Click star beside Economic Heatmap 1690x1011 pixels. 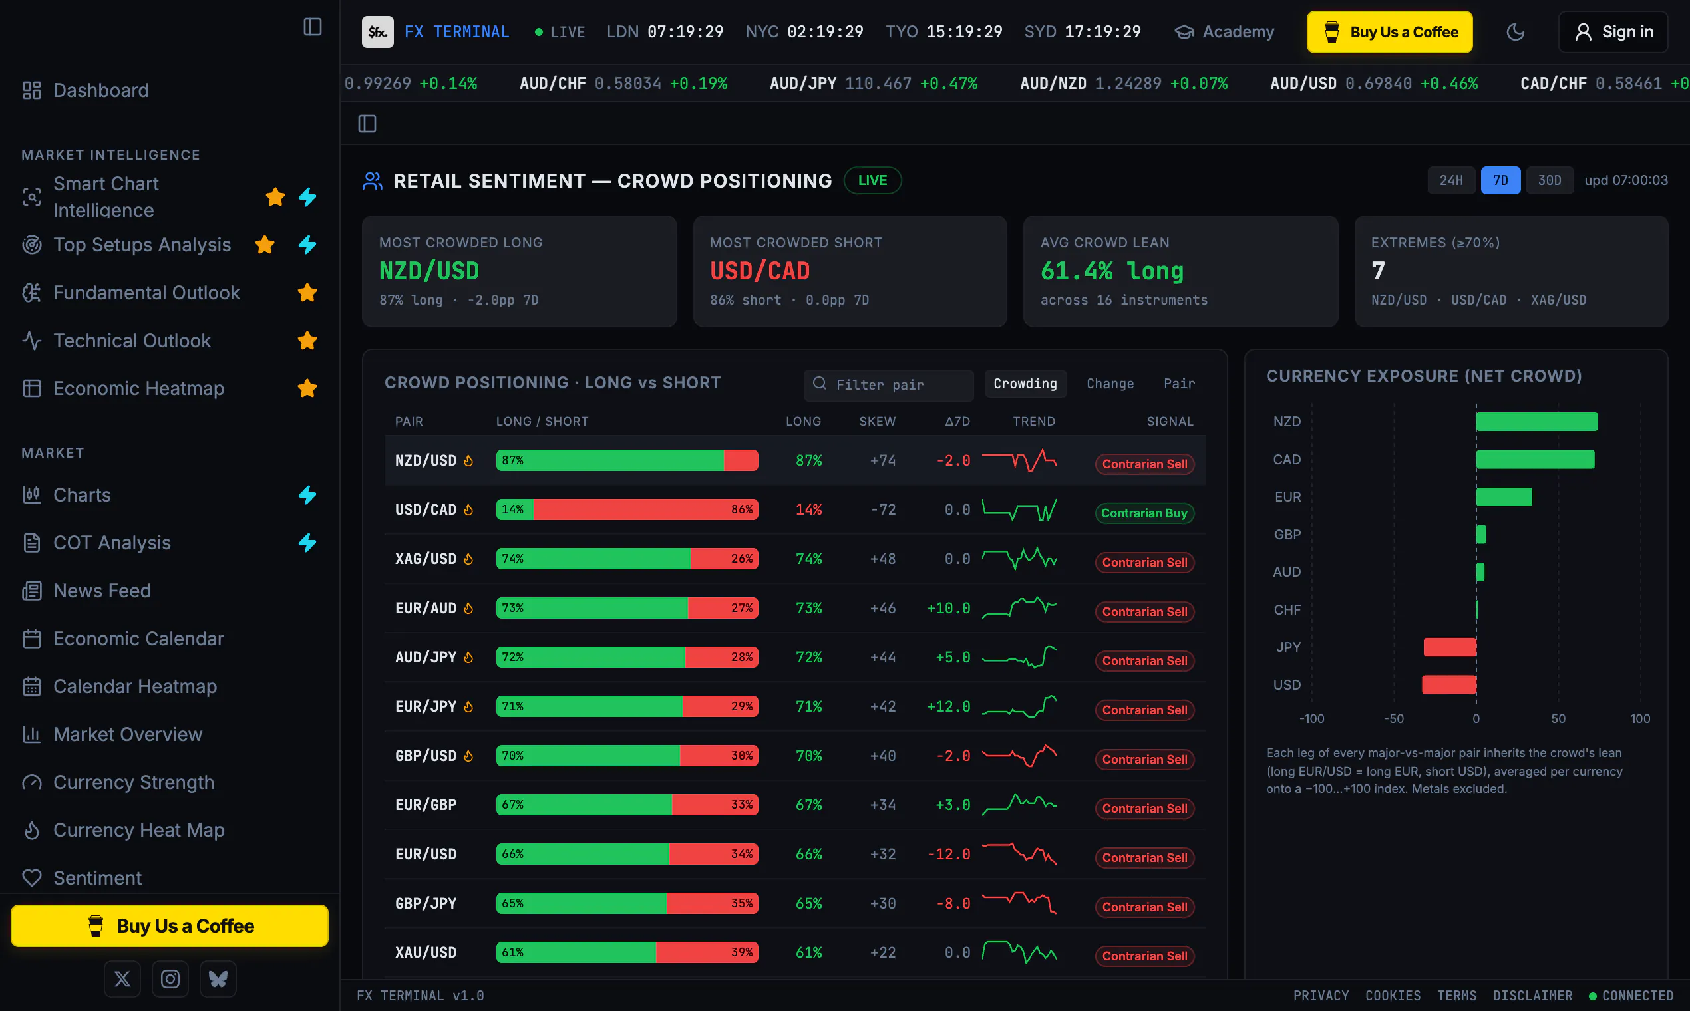(307, 388)
